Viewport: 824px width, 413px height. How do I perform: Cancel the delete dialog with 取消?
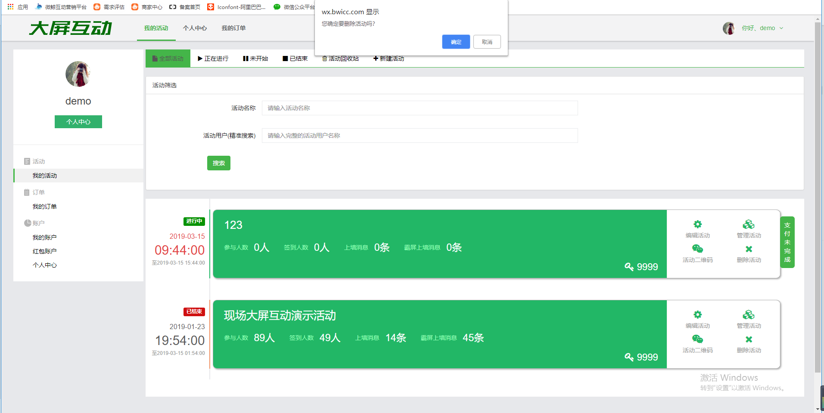487,42
